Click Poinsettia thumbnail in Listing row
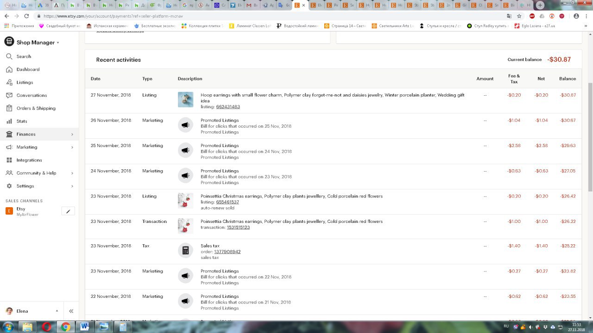The image size is (593, 333). coord(185,200)
